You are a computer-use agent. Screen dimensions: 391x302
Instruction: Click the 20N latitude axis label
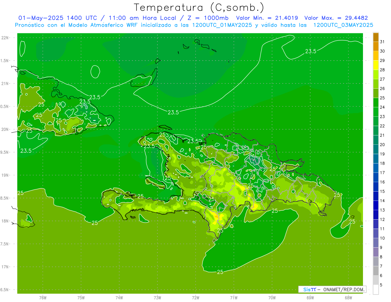pos(6,129)
